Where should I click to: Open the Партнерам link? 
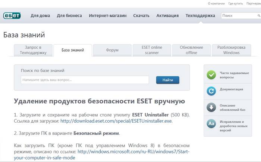[254, 3]
